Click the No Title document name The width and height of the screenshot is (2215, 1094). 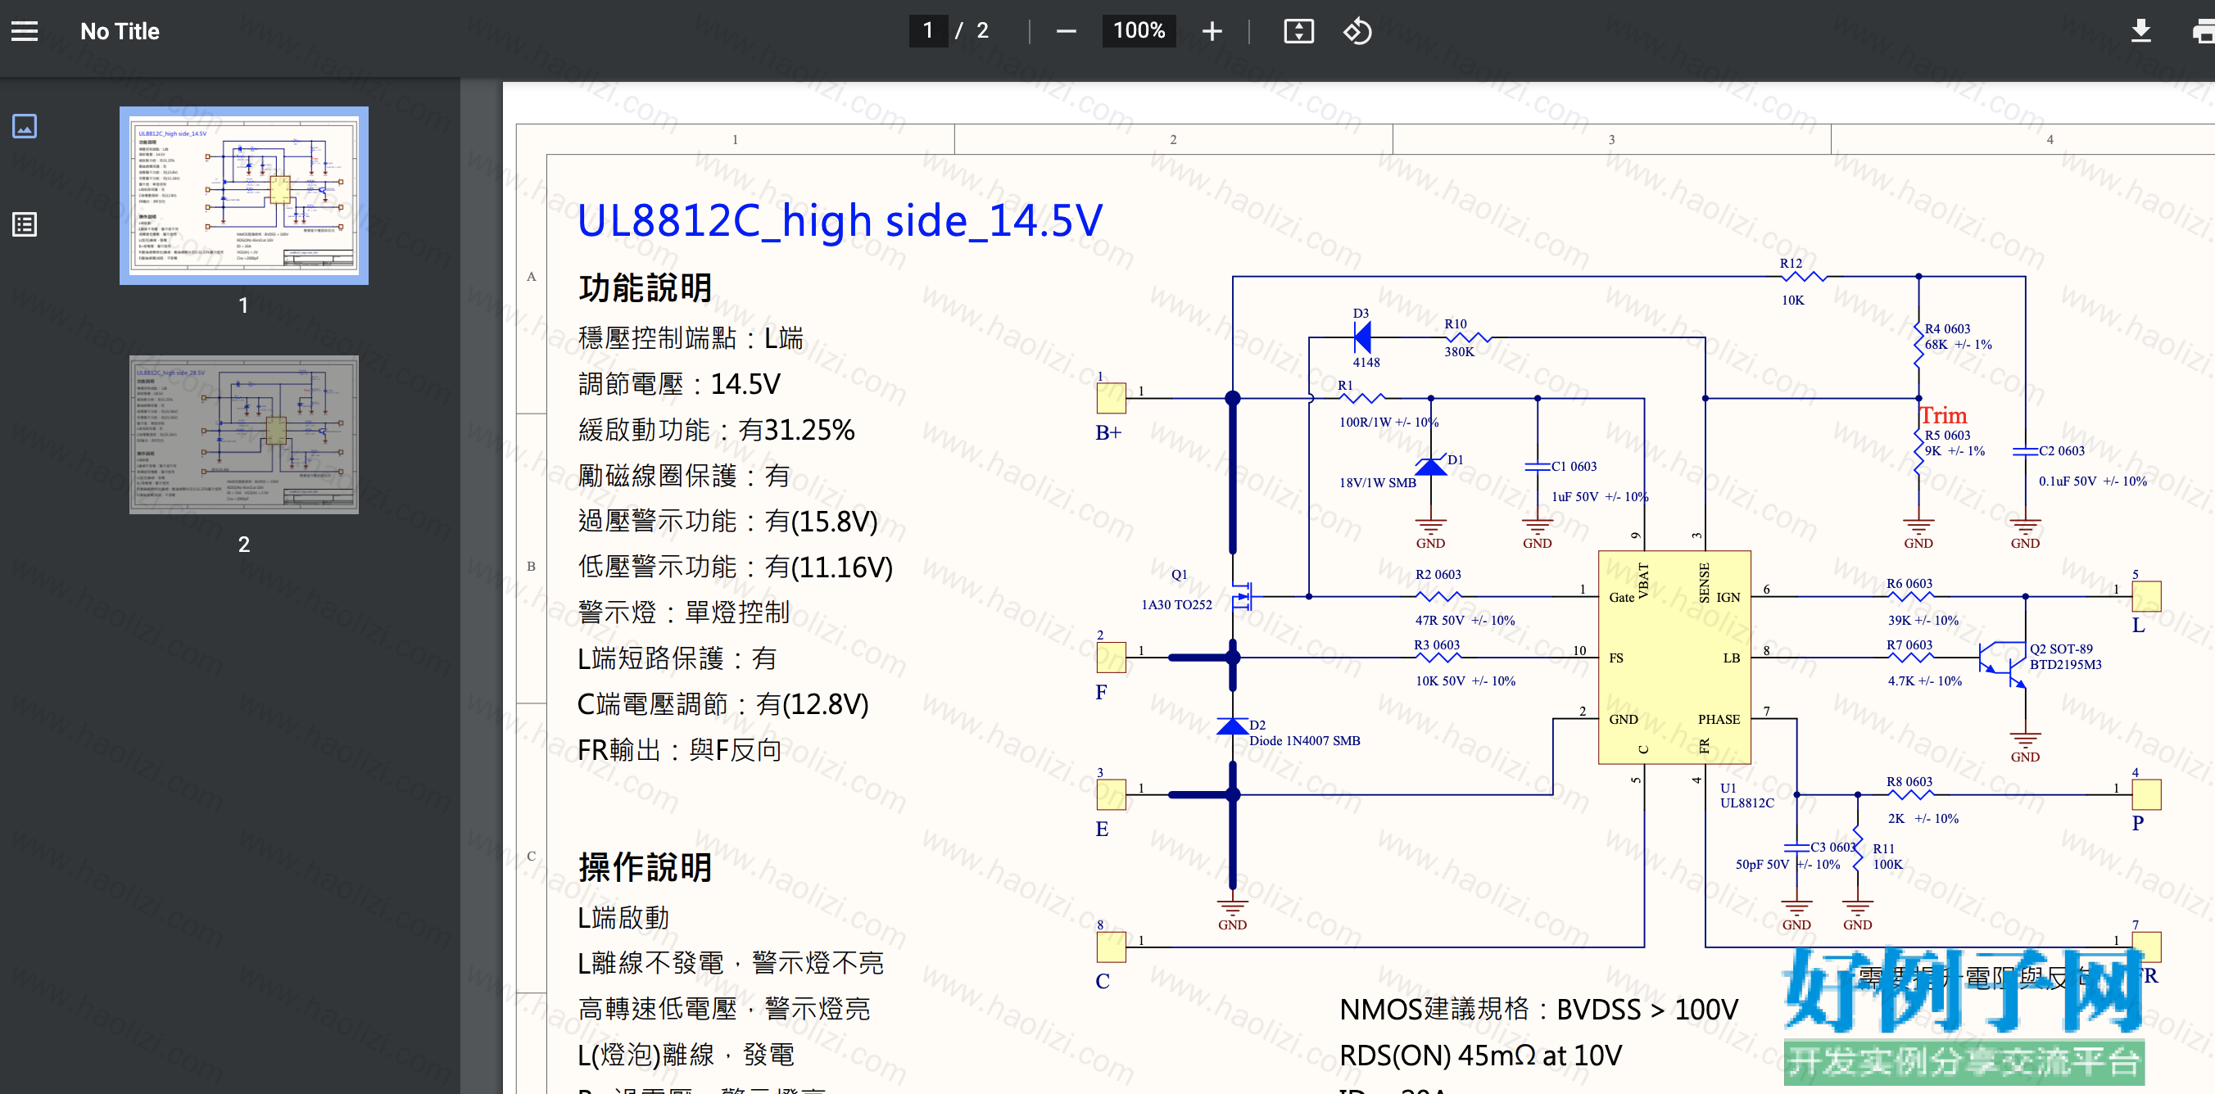pyautogui.click(x=120, y=31)
